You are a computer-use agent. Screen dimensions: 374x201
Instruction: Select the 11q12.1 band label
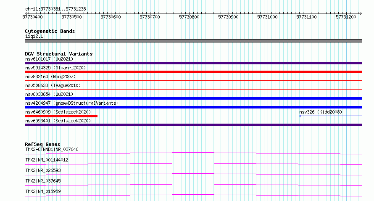(34, 36)
